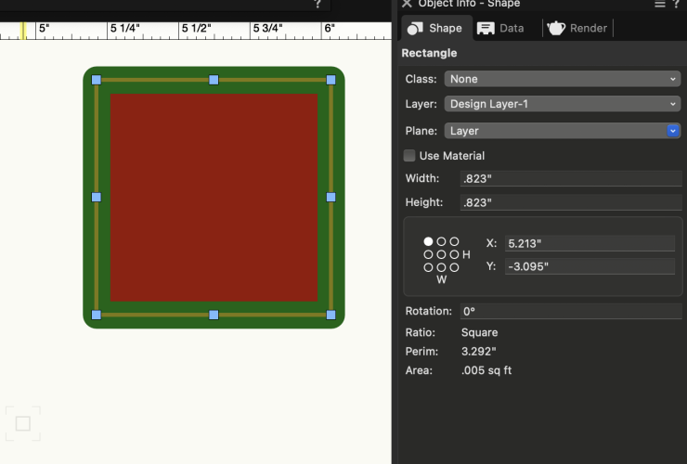The width and height of the screenshot is (687, 464).
Task: Click the Object Info palette help icon
Action: 676,4
